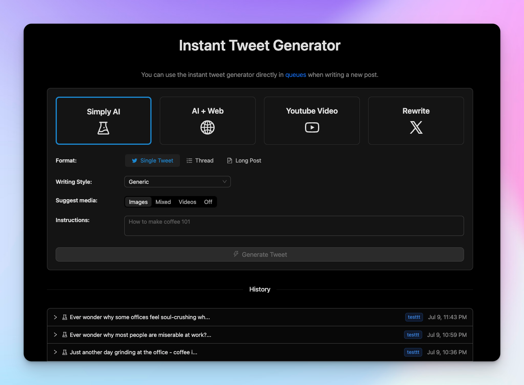
Task: Expand 'Ever wonder why most people' history entry
Action: pyautogui.click(x=55, y=335)
